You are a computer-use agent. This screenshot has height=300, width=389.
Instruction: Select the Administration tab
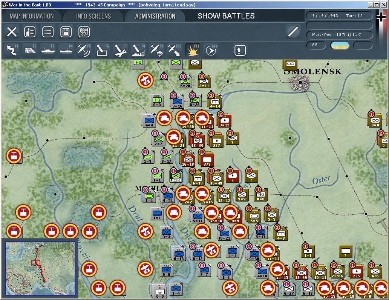[155, 16]
